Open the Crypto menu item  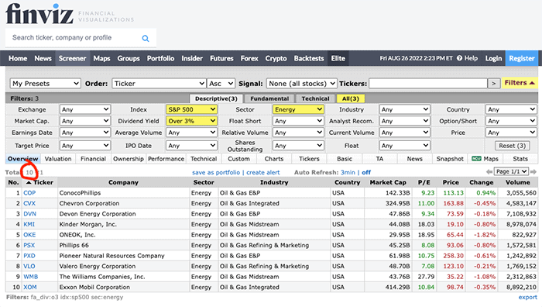[x=276, y=58]
